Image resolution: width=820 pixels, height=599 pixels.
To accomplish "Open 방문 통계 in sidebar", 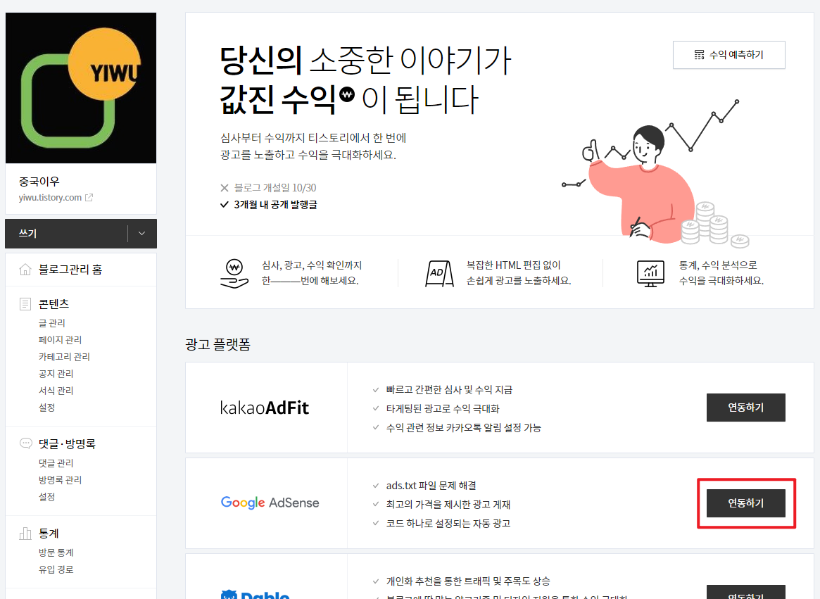I will click(x=56, y=553).
